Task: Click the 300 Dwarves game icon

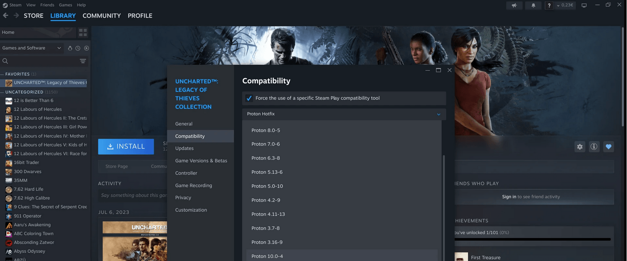Action: point(9,172)
